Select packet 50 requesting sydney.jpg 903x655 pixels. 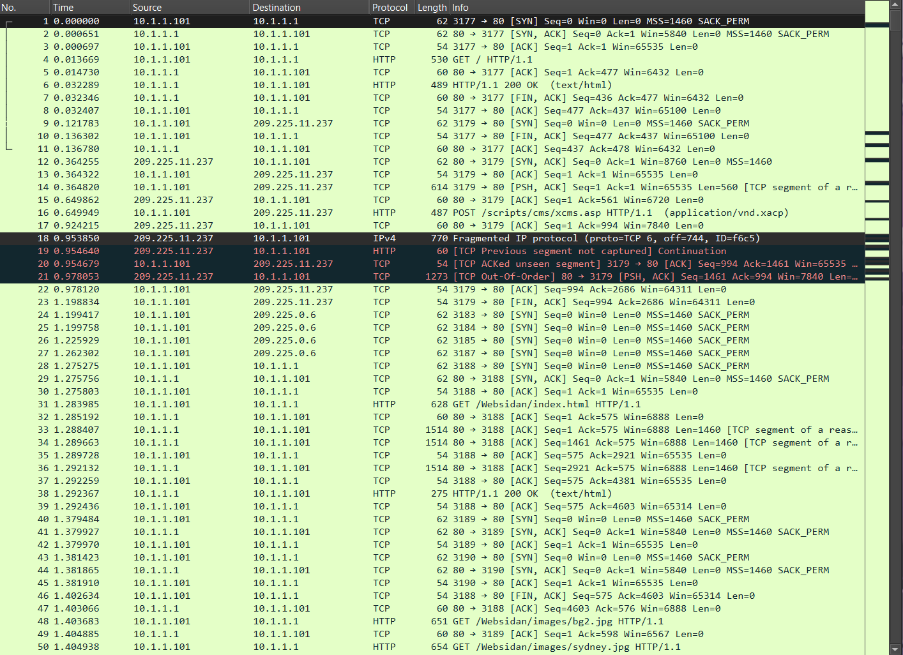383,646
